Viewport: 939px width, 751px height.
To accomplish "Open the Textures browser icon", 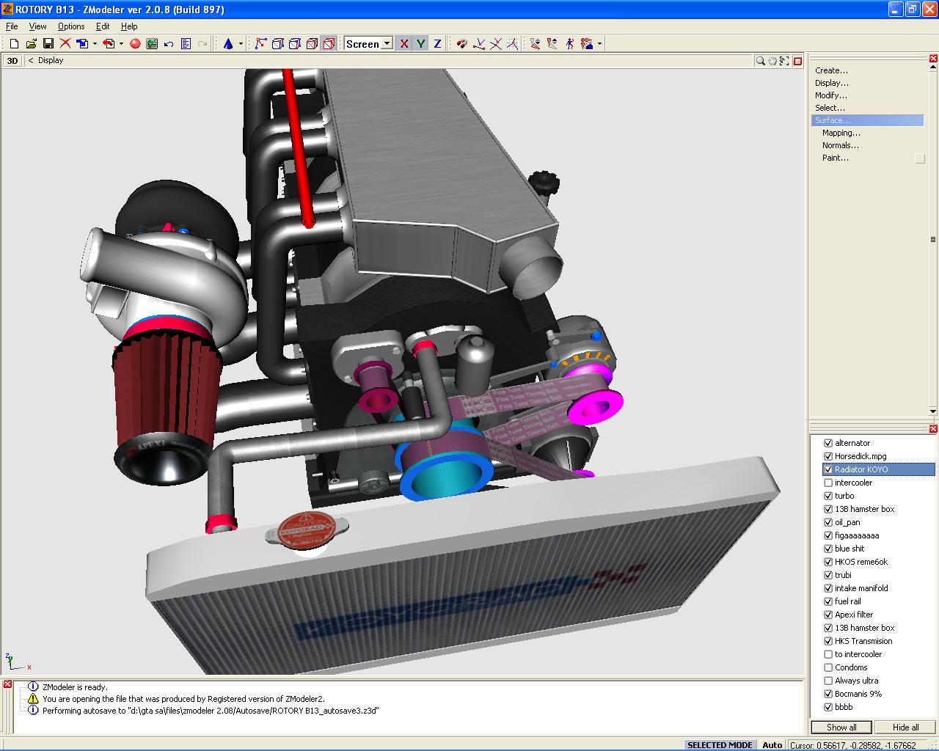I will coord(152,44).
